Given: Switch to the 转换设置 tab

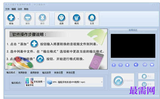Looking at the screenshot, I should point(58,73).
